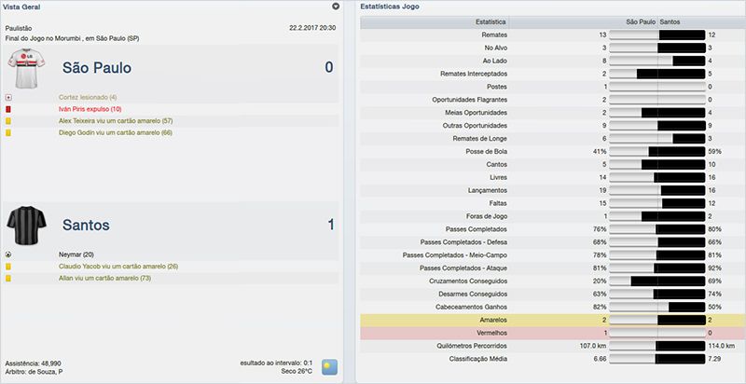This screenshot has height=384, width=746.
Task: Click yellow card icon beside Claudio Yacob
Action: tap(8, 267)
